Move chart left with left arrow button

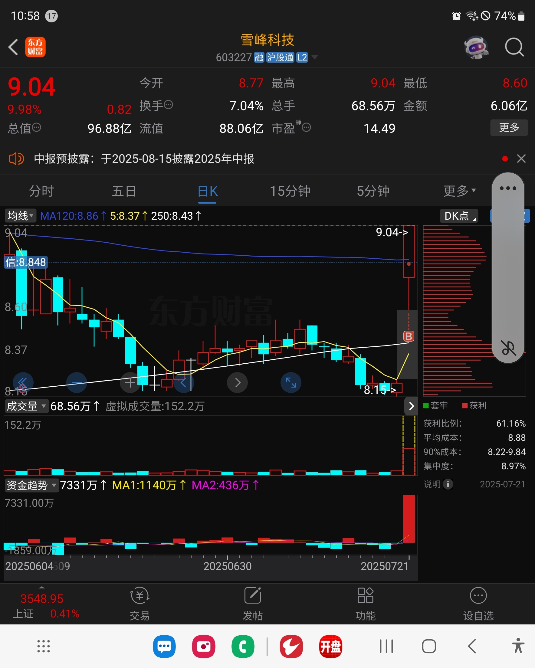[x=184, y=383]
